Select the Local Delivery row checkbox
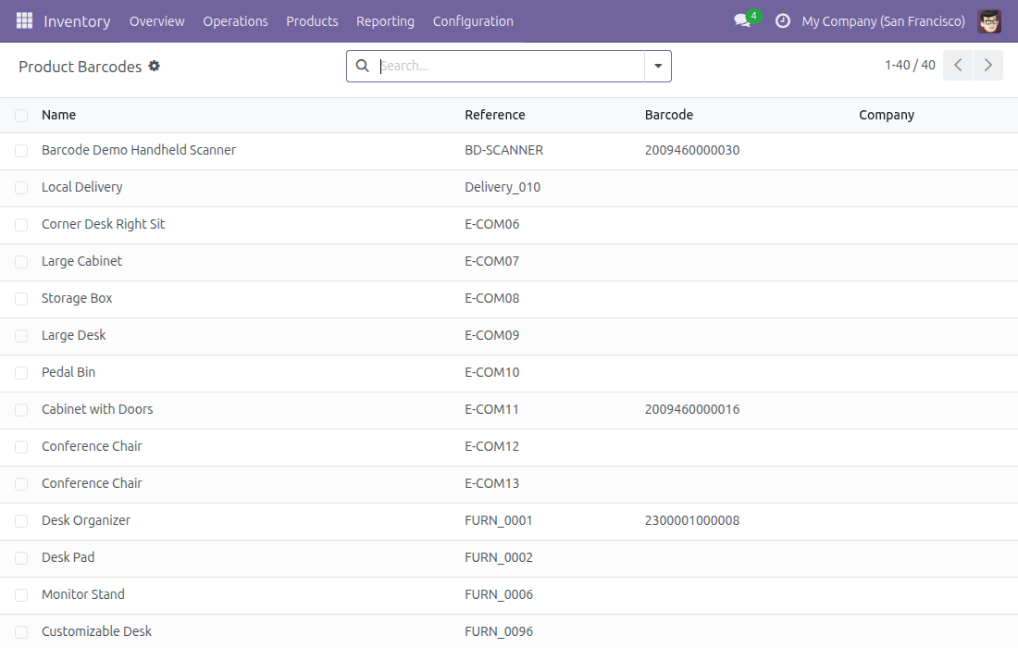Viewport: 1018px width, 648px height. tap(21, 188)
